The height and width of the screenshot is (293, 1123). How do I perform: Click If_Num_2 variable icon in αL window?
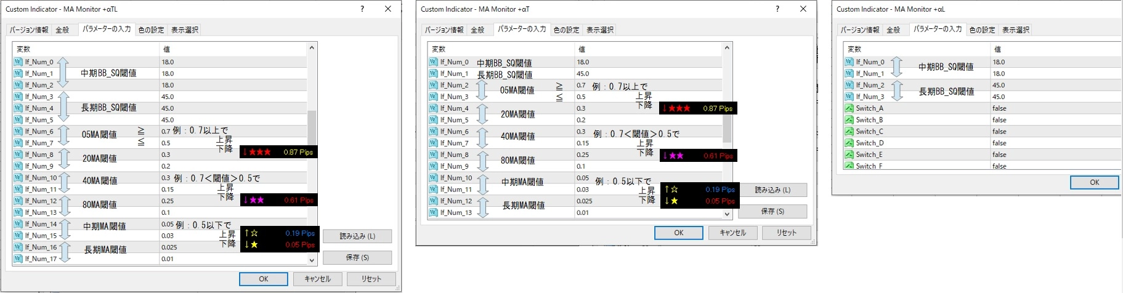[849, 85]
